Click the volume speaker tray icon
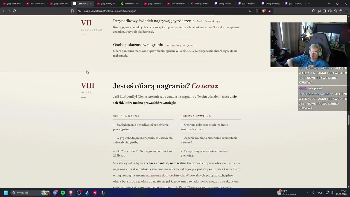 click(x=331, y=193)
